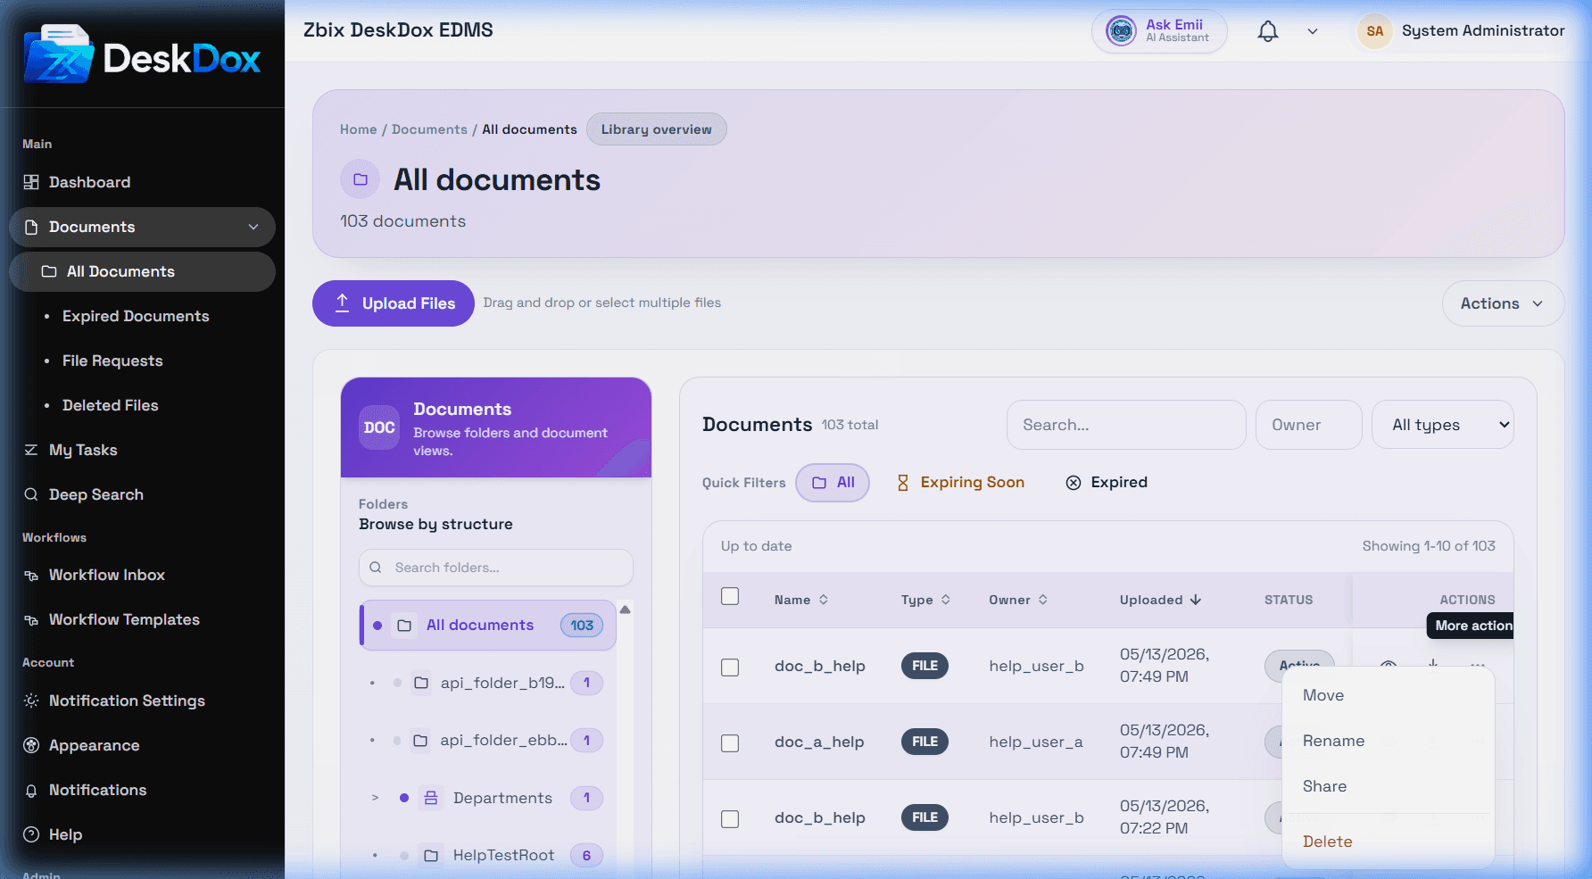Screen dimensions: 1592x879
Task: Click the top bar notification bell
Action: (x=1268, y=31)
